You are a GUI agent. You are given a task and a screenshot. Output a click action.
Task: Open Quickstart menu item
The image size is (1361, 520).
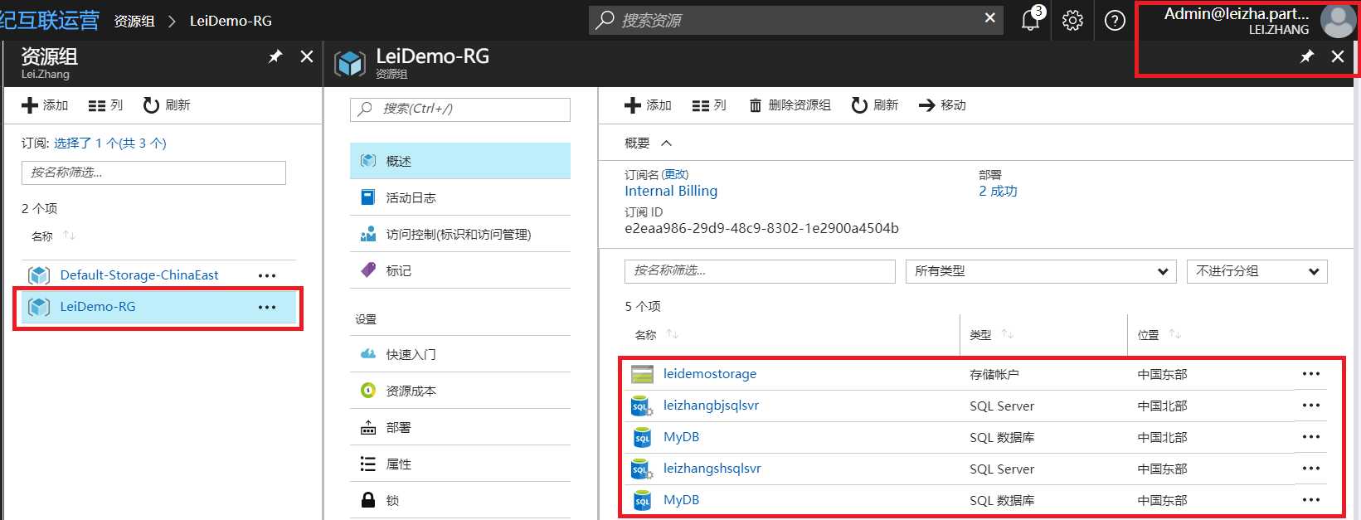[460, 354]
